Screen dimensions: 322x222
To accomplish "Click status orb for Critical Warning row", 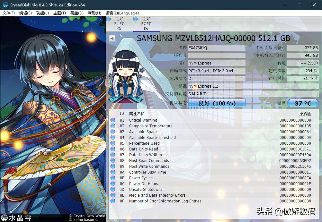I will (x=113, y=120).
